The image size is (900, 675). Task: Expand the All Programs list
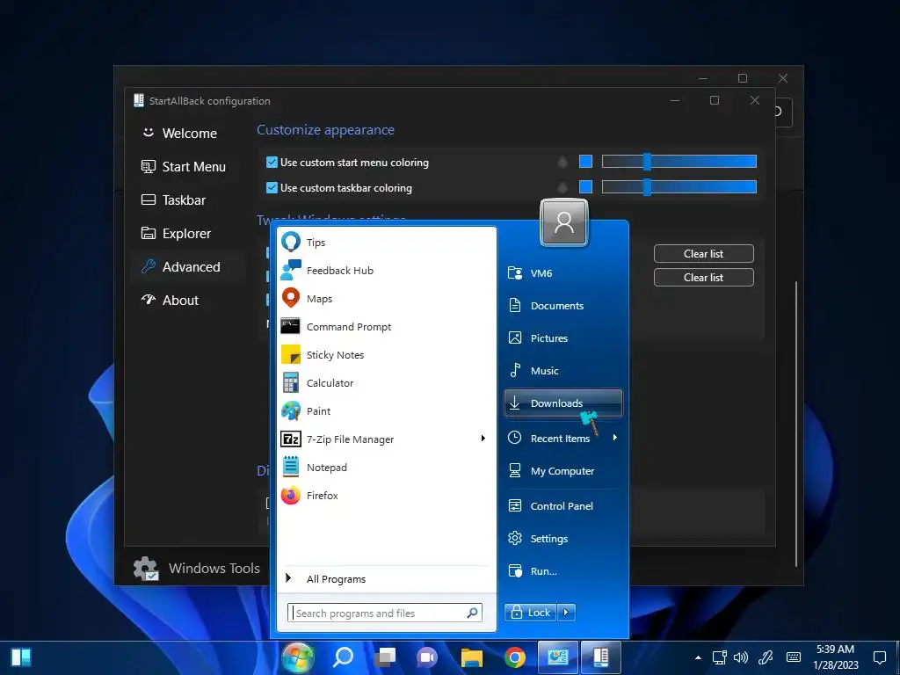coord(336,579)
